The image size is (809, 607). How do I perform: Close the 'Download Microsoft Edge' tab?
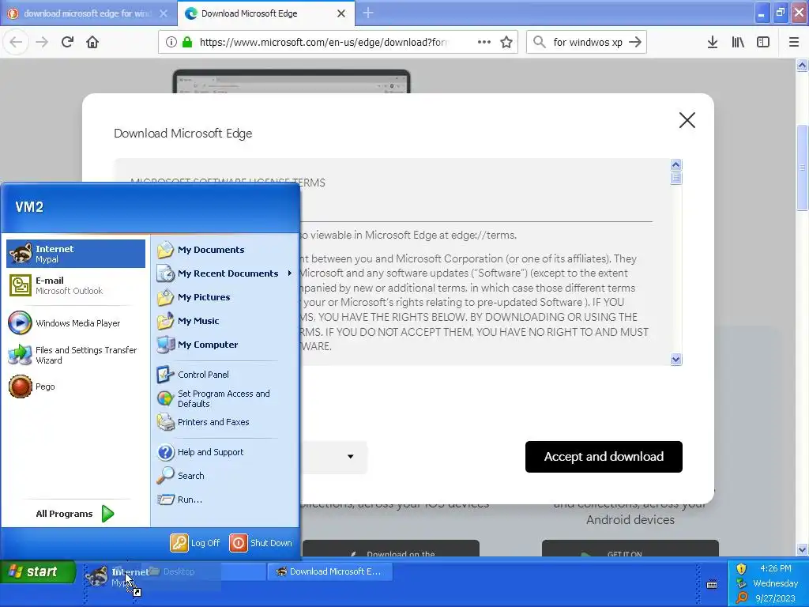(x=341, y=13)
